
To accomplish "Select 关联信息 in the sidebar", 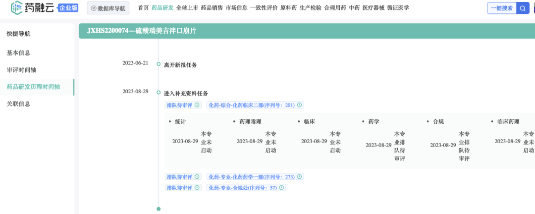I will click(x=18, y=104).
